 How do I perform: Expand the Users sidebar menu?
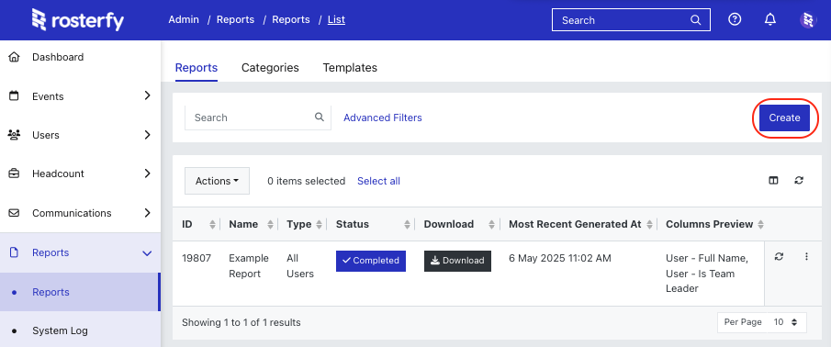pos(80,135)
